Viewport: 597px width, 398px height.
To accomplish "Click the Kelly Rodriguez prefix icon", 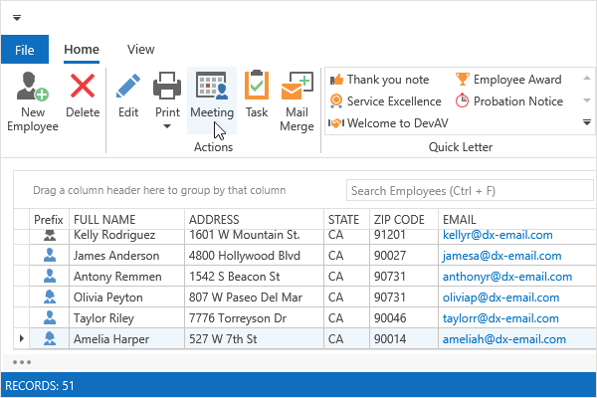I will click(50, 235).
